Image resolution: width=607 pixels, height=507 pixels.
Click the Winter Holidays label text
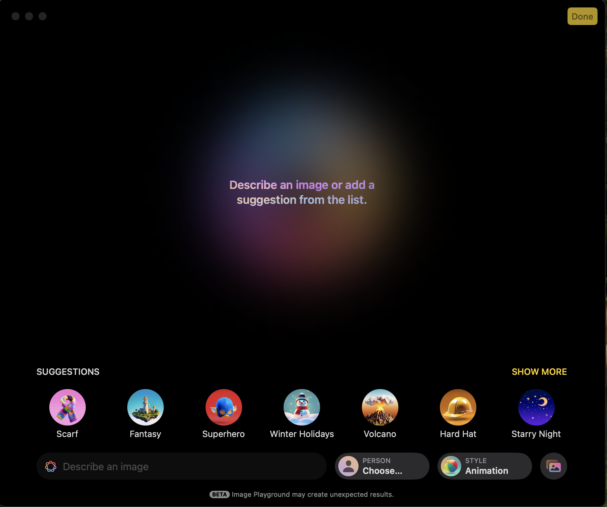(x=301, y=434)
